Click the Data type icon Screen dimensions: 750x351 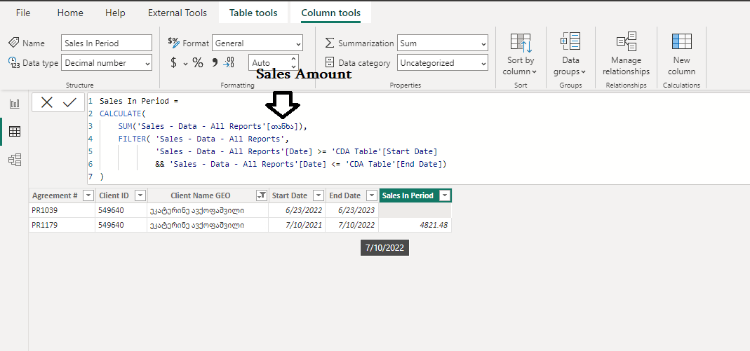pos(14,62)
